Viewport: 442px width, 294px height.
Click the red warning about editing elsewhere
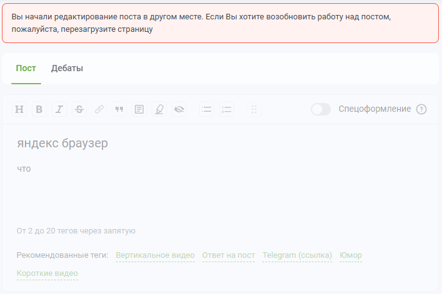pyautogui.click(x=220, y=23)
